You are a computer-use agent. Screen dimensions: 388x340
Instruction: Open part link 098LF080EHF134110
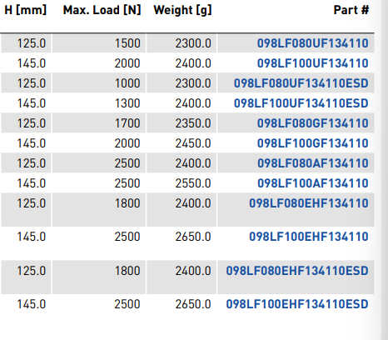309,203
